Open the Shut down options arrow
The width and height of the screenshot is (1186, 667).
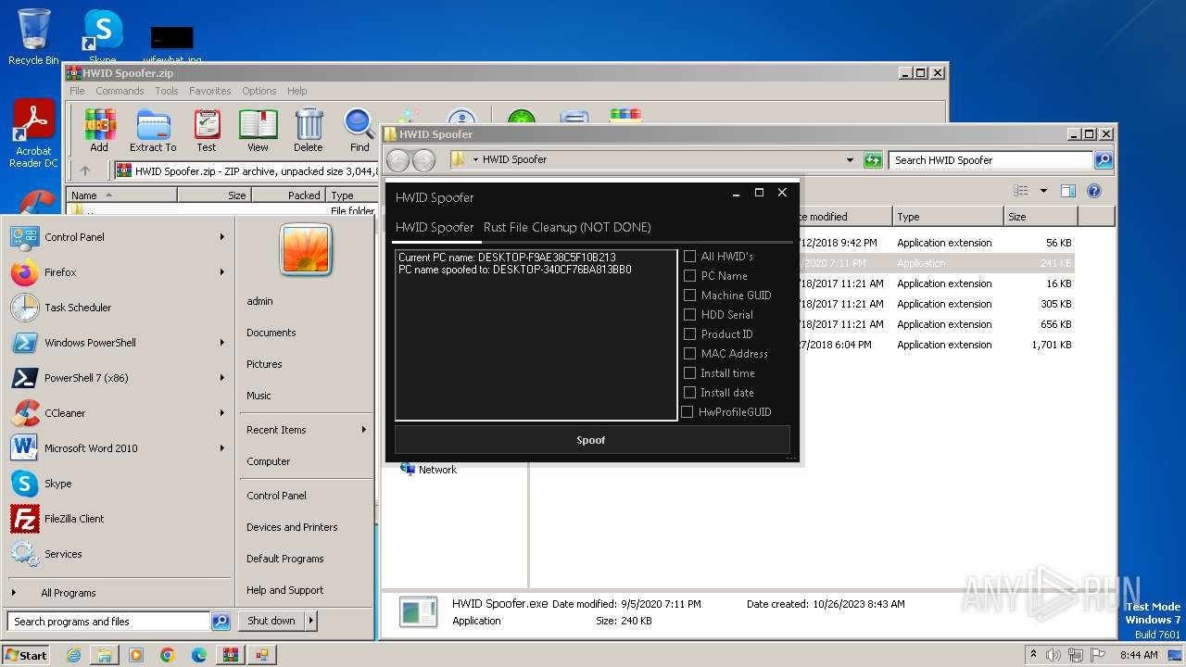(x=311, y=622)
